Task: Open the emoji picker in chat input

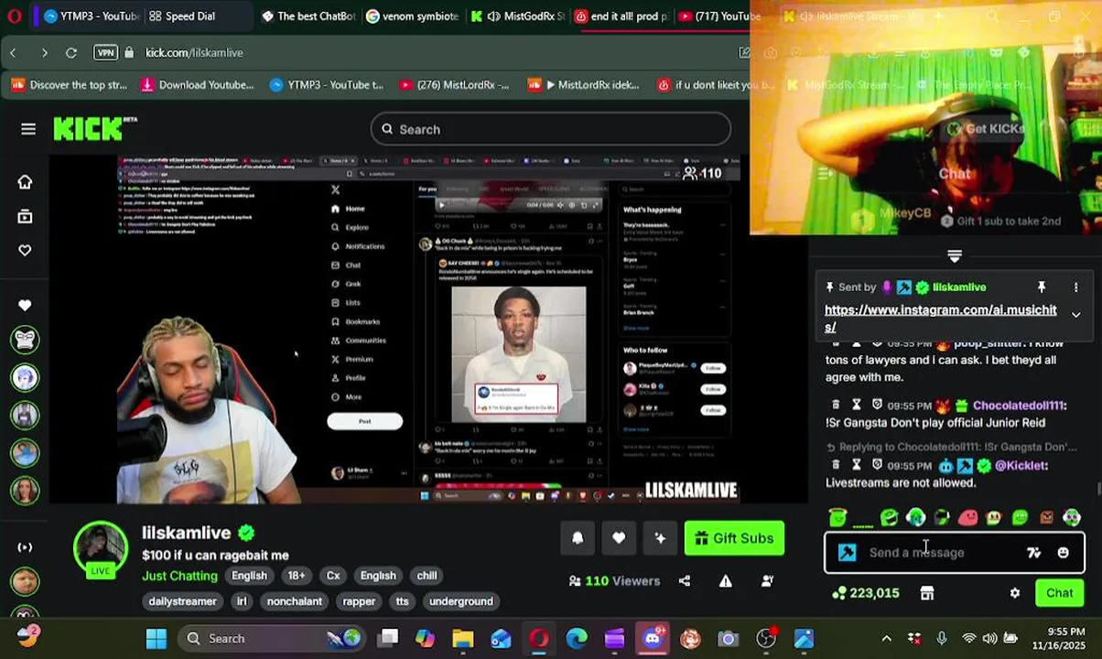Action: coord(1063,553)
